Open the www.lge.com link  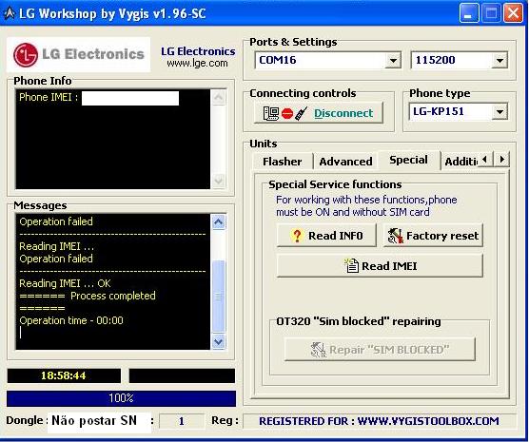click(197, 63)
